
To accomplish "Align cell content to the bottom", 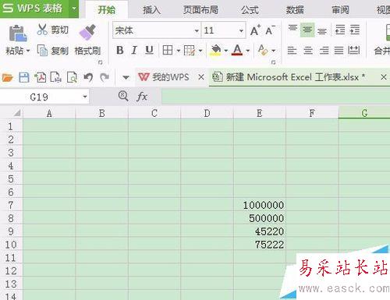I will pos(322,31).
